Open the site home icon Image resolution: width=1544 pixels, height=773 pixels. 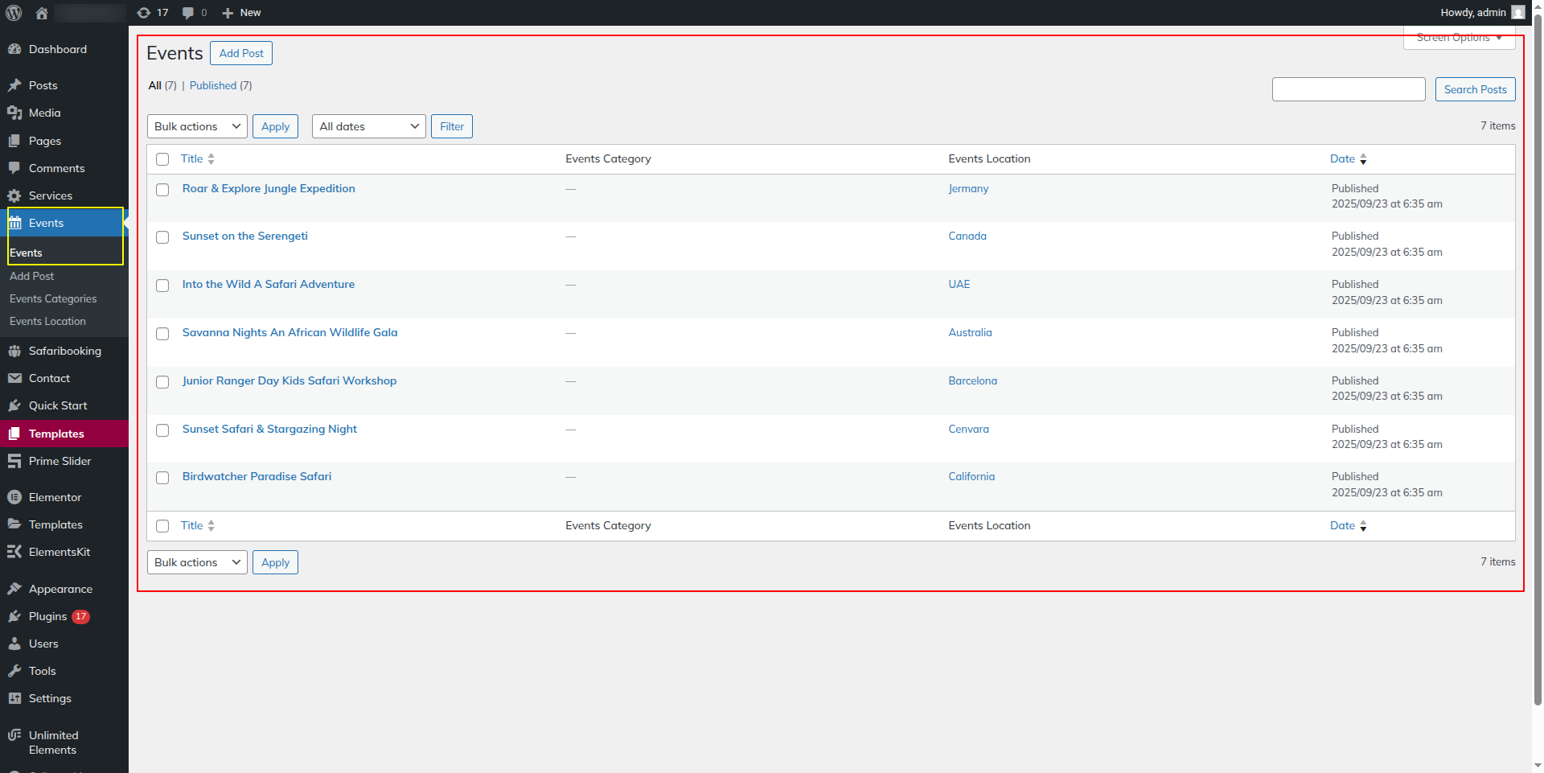click(x=42, y=13)
